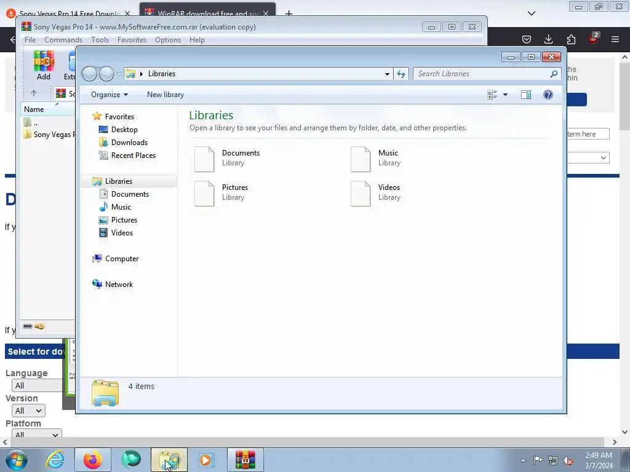Open the WinRAR Help menu
The image size is (630, 472).
(x=197, y=40)
